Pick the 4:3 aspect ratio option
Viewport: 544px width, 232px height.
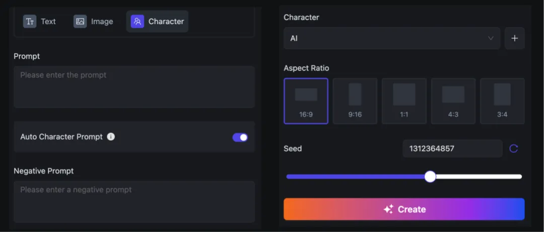[x=453, y=101]
